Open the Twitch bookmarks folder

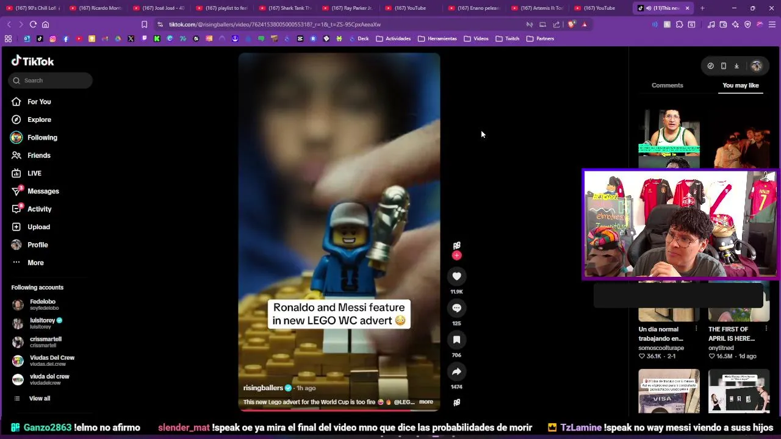pos(508,38)
